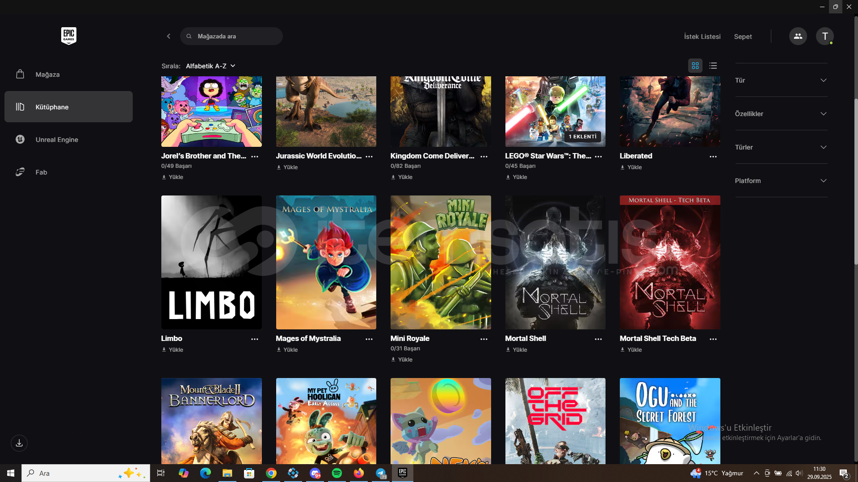This screenshot has width=858, height=482.
Task: Open the downloads icon in sidebar
Action: (19, 443)
